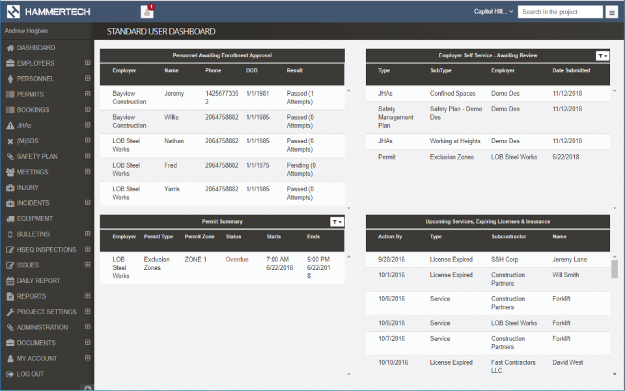Click the HSEQ Inspections edit icon
This screenshot has width=625, height=391.
[10, 250]
